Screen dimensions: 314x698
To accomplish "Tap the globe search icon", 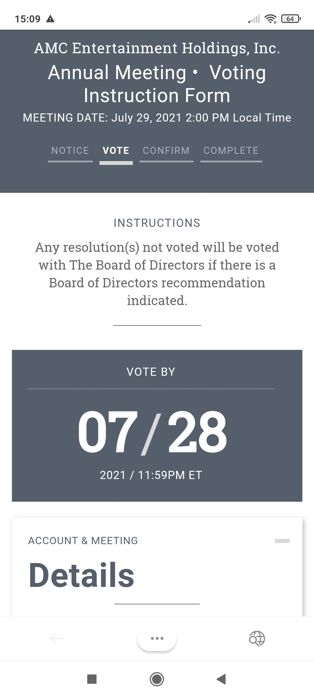I will [x=257, y=638].
